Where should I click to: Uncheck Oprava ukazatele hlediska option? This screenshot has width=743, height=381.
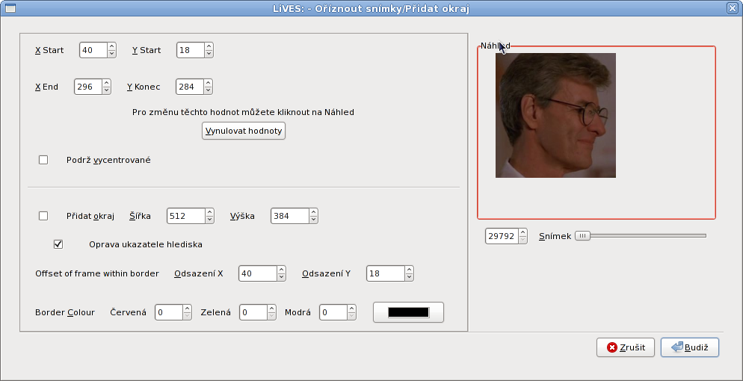click(x=58, y=244)
